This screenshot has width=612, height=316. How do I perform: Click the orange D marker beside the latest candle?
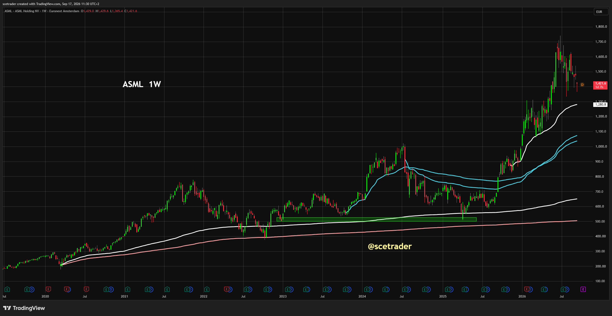[582, 85]
